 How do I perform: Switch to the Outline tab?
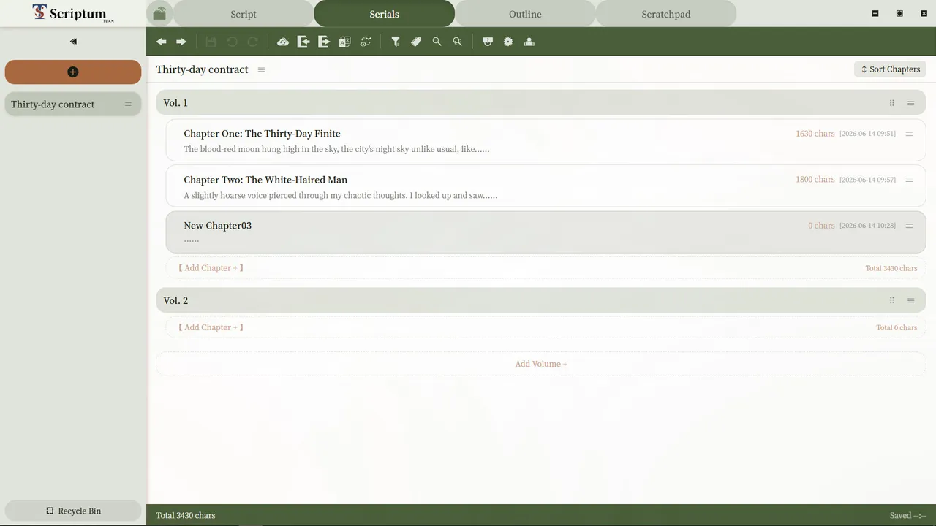point(525,14)
